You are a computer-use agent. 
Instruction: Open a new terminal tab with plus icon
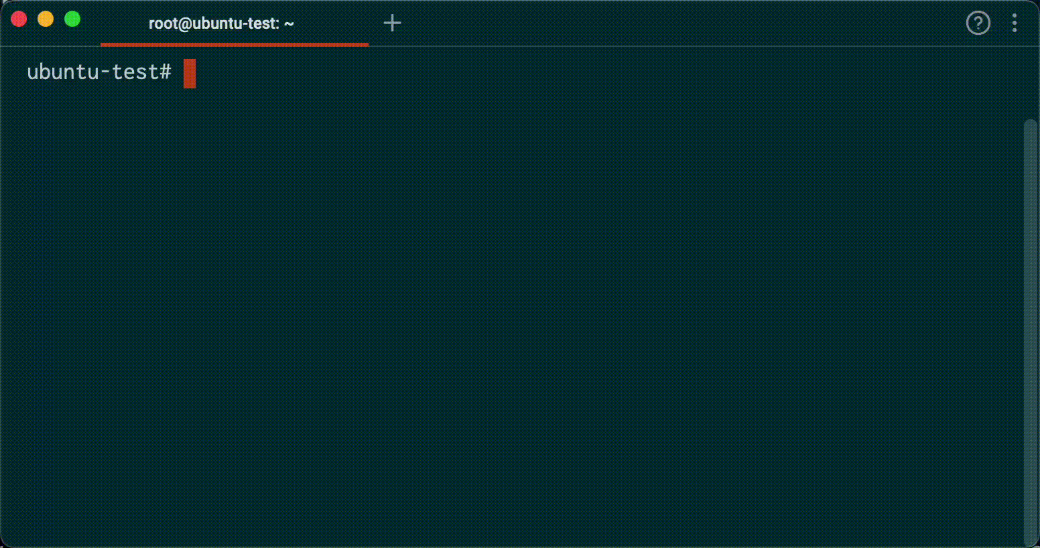coord(392,23)
